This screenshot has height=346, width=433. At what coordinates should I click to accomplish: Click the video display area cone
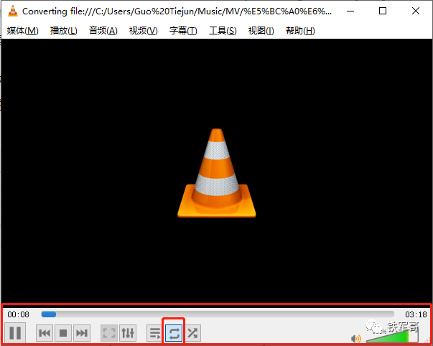coord(217,173)
